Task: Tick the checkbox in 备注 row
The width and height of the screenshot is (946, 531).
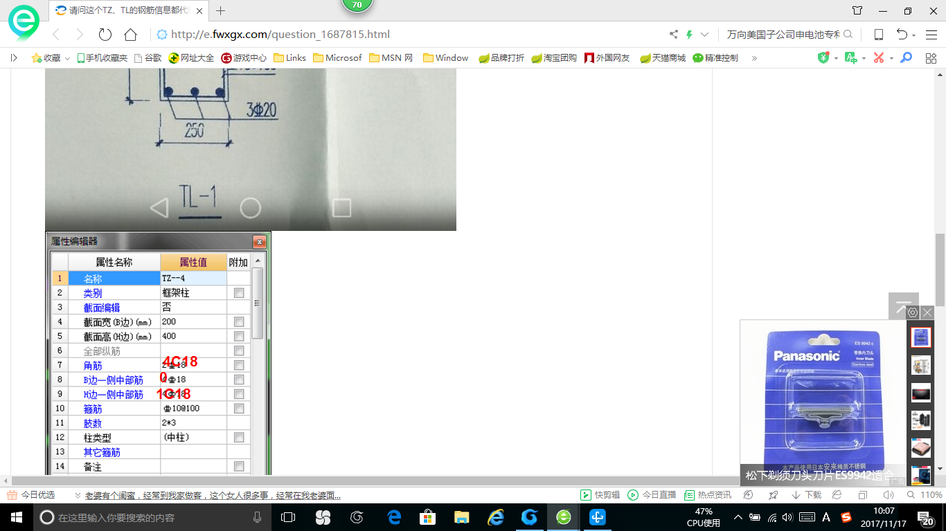Action: pyautogui.click(x=239, y=467)
